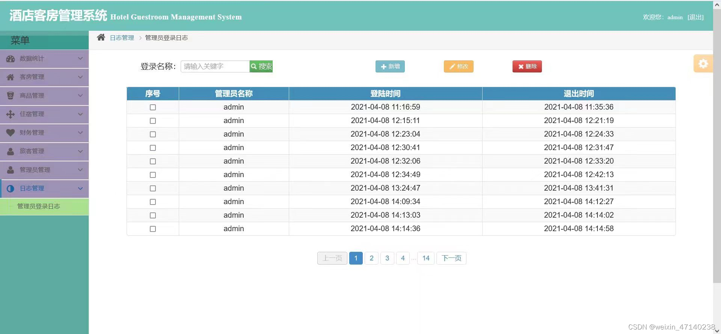Go to page 4
721x334 pixels.
pos(403,258)
